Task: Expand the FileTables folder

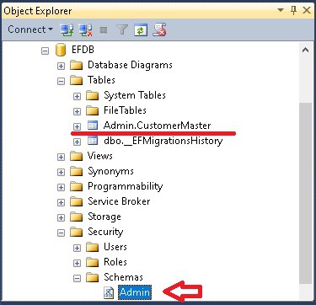Action: click(x=77, y=111)
